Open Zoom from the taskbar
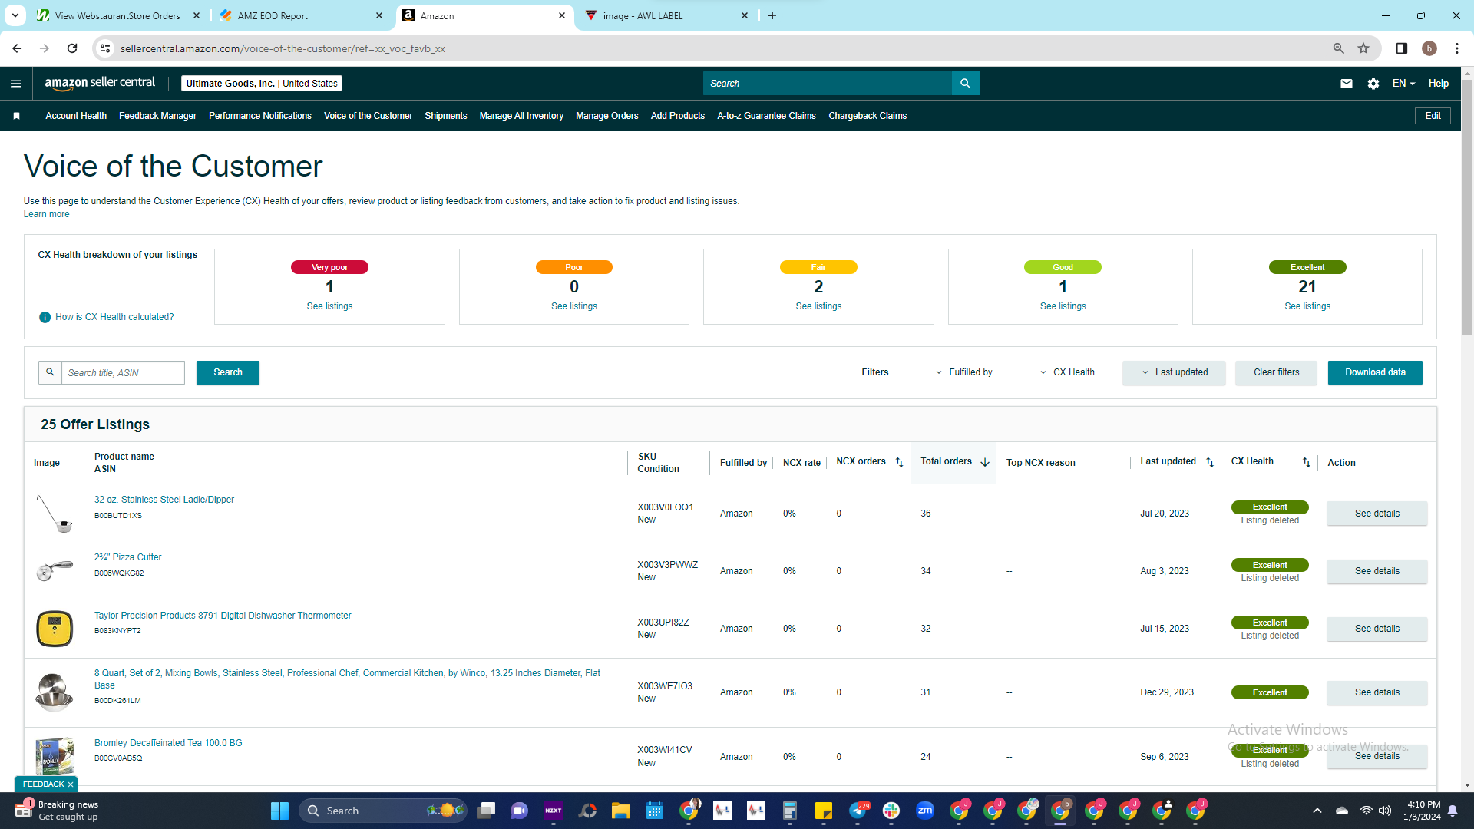The width and height of the screenshot is (1474, 829). coord(925,811)
